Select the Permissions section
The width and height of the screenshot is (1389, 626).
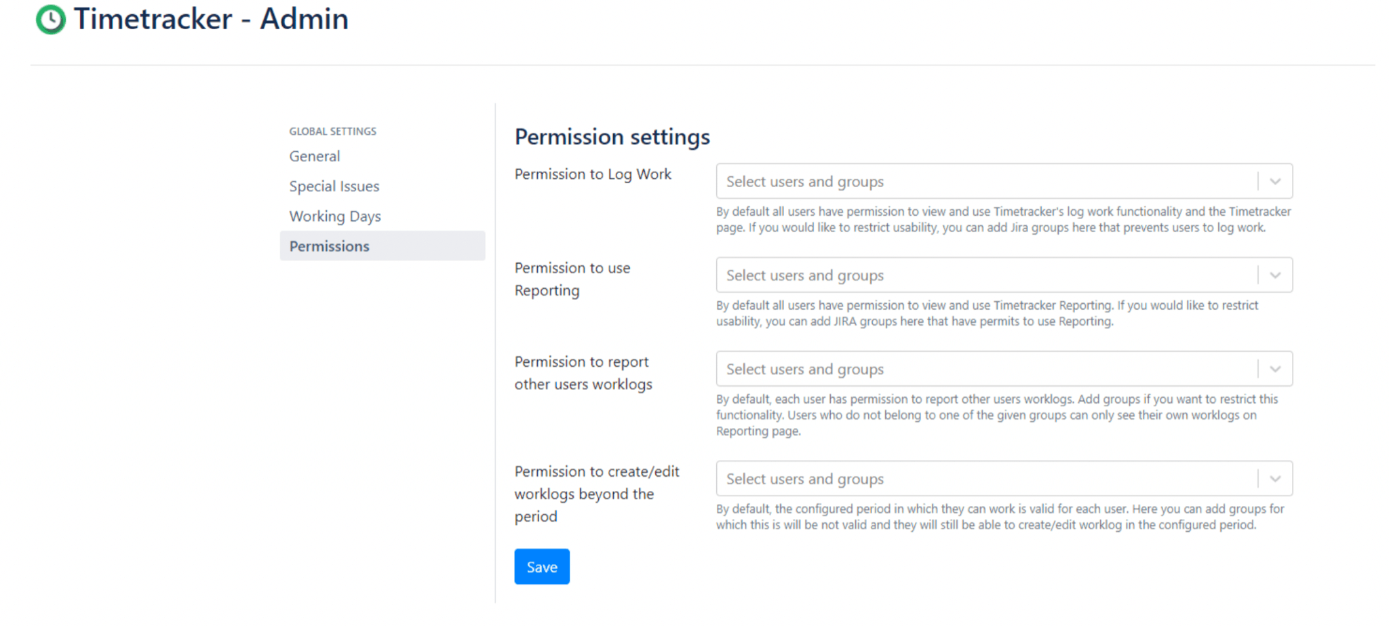(329, 246)
